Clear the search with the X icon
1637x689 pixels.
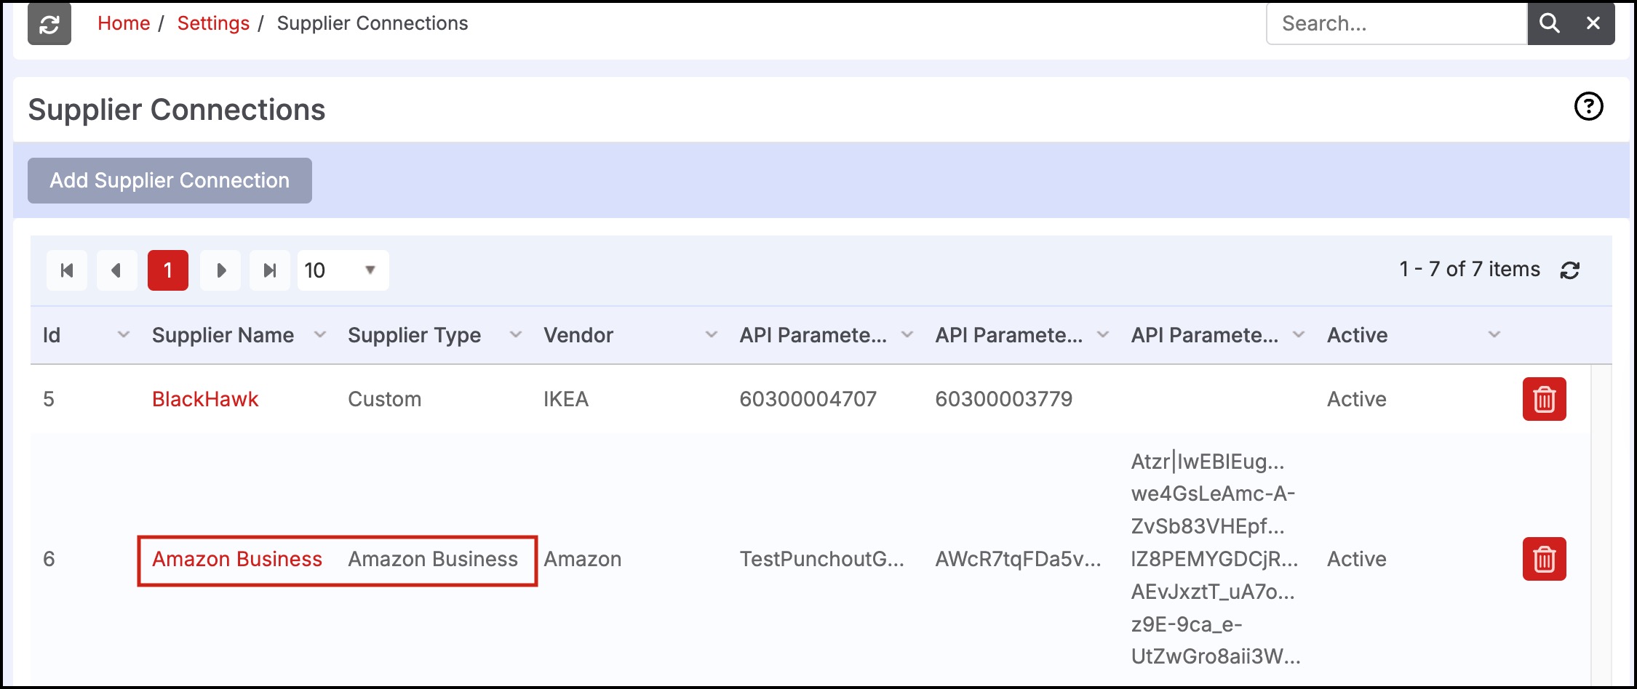[1593, 24]
